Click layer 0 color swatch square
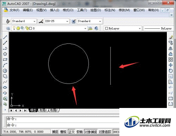176x136 pixels. pyautogui.click(x=31, y=28)
